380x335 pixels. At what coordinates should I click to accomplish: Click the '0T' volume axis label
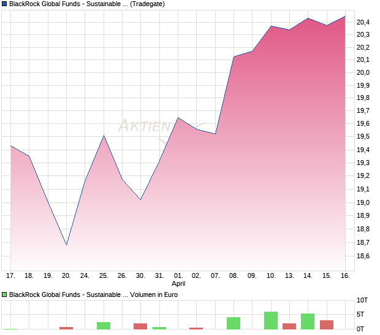coord(360,329)
